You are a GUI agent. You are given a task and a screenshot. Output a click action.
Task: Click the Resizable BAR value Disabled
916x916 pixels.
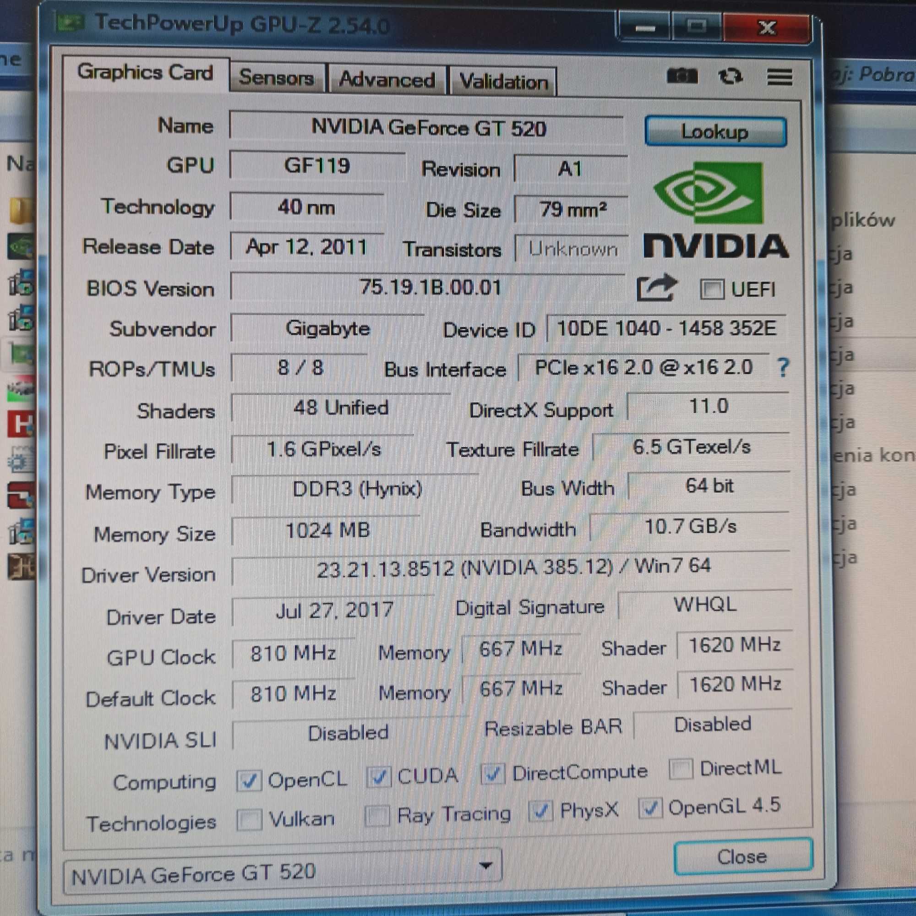point(713,725)
